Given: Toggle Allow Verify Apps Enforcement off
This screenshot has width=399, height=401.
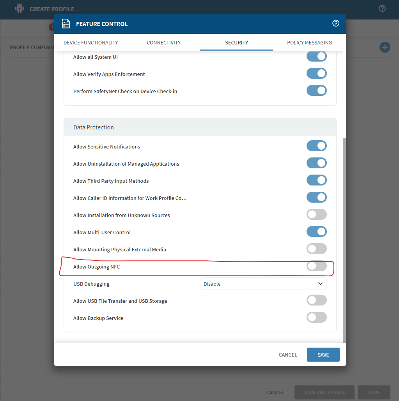Looking at the screenshot, I should (x=316, y=74).
